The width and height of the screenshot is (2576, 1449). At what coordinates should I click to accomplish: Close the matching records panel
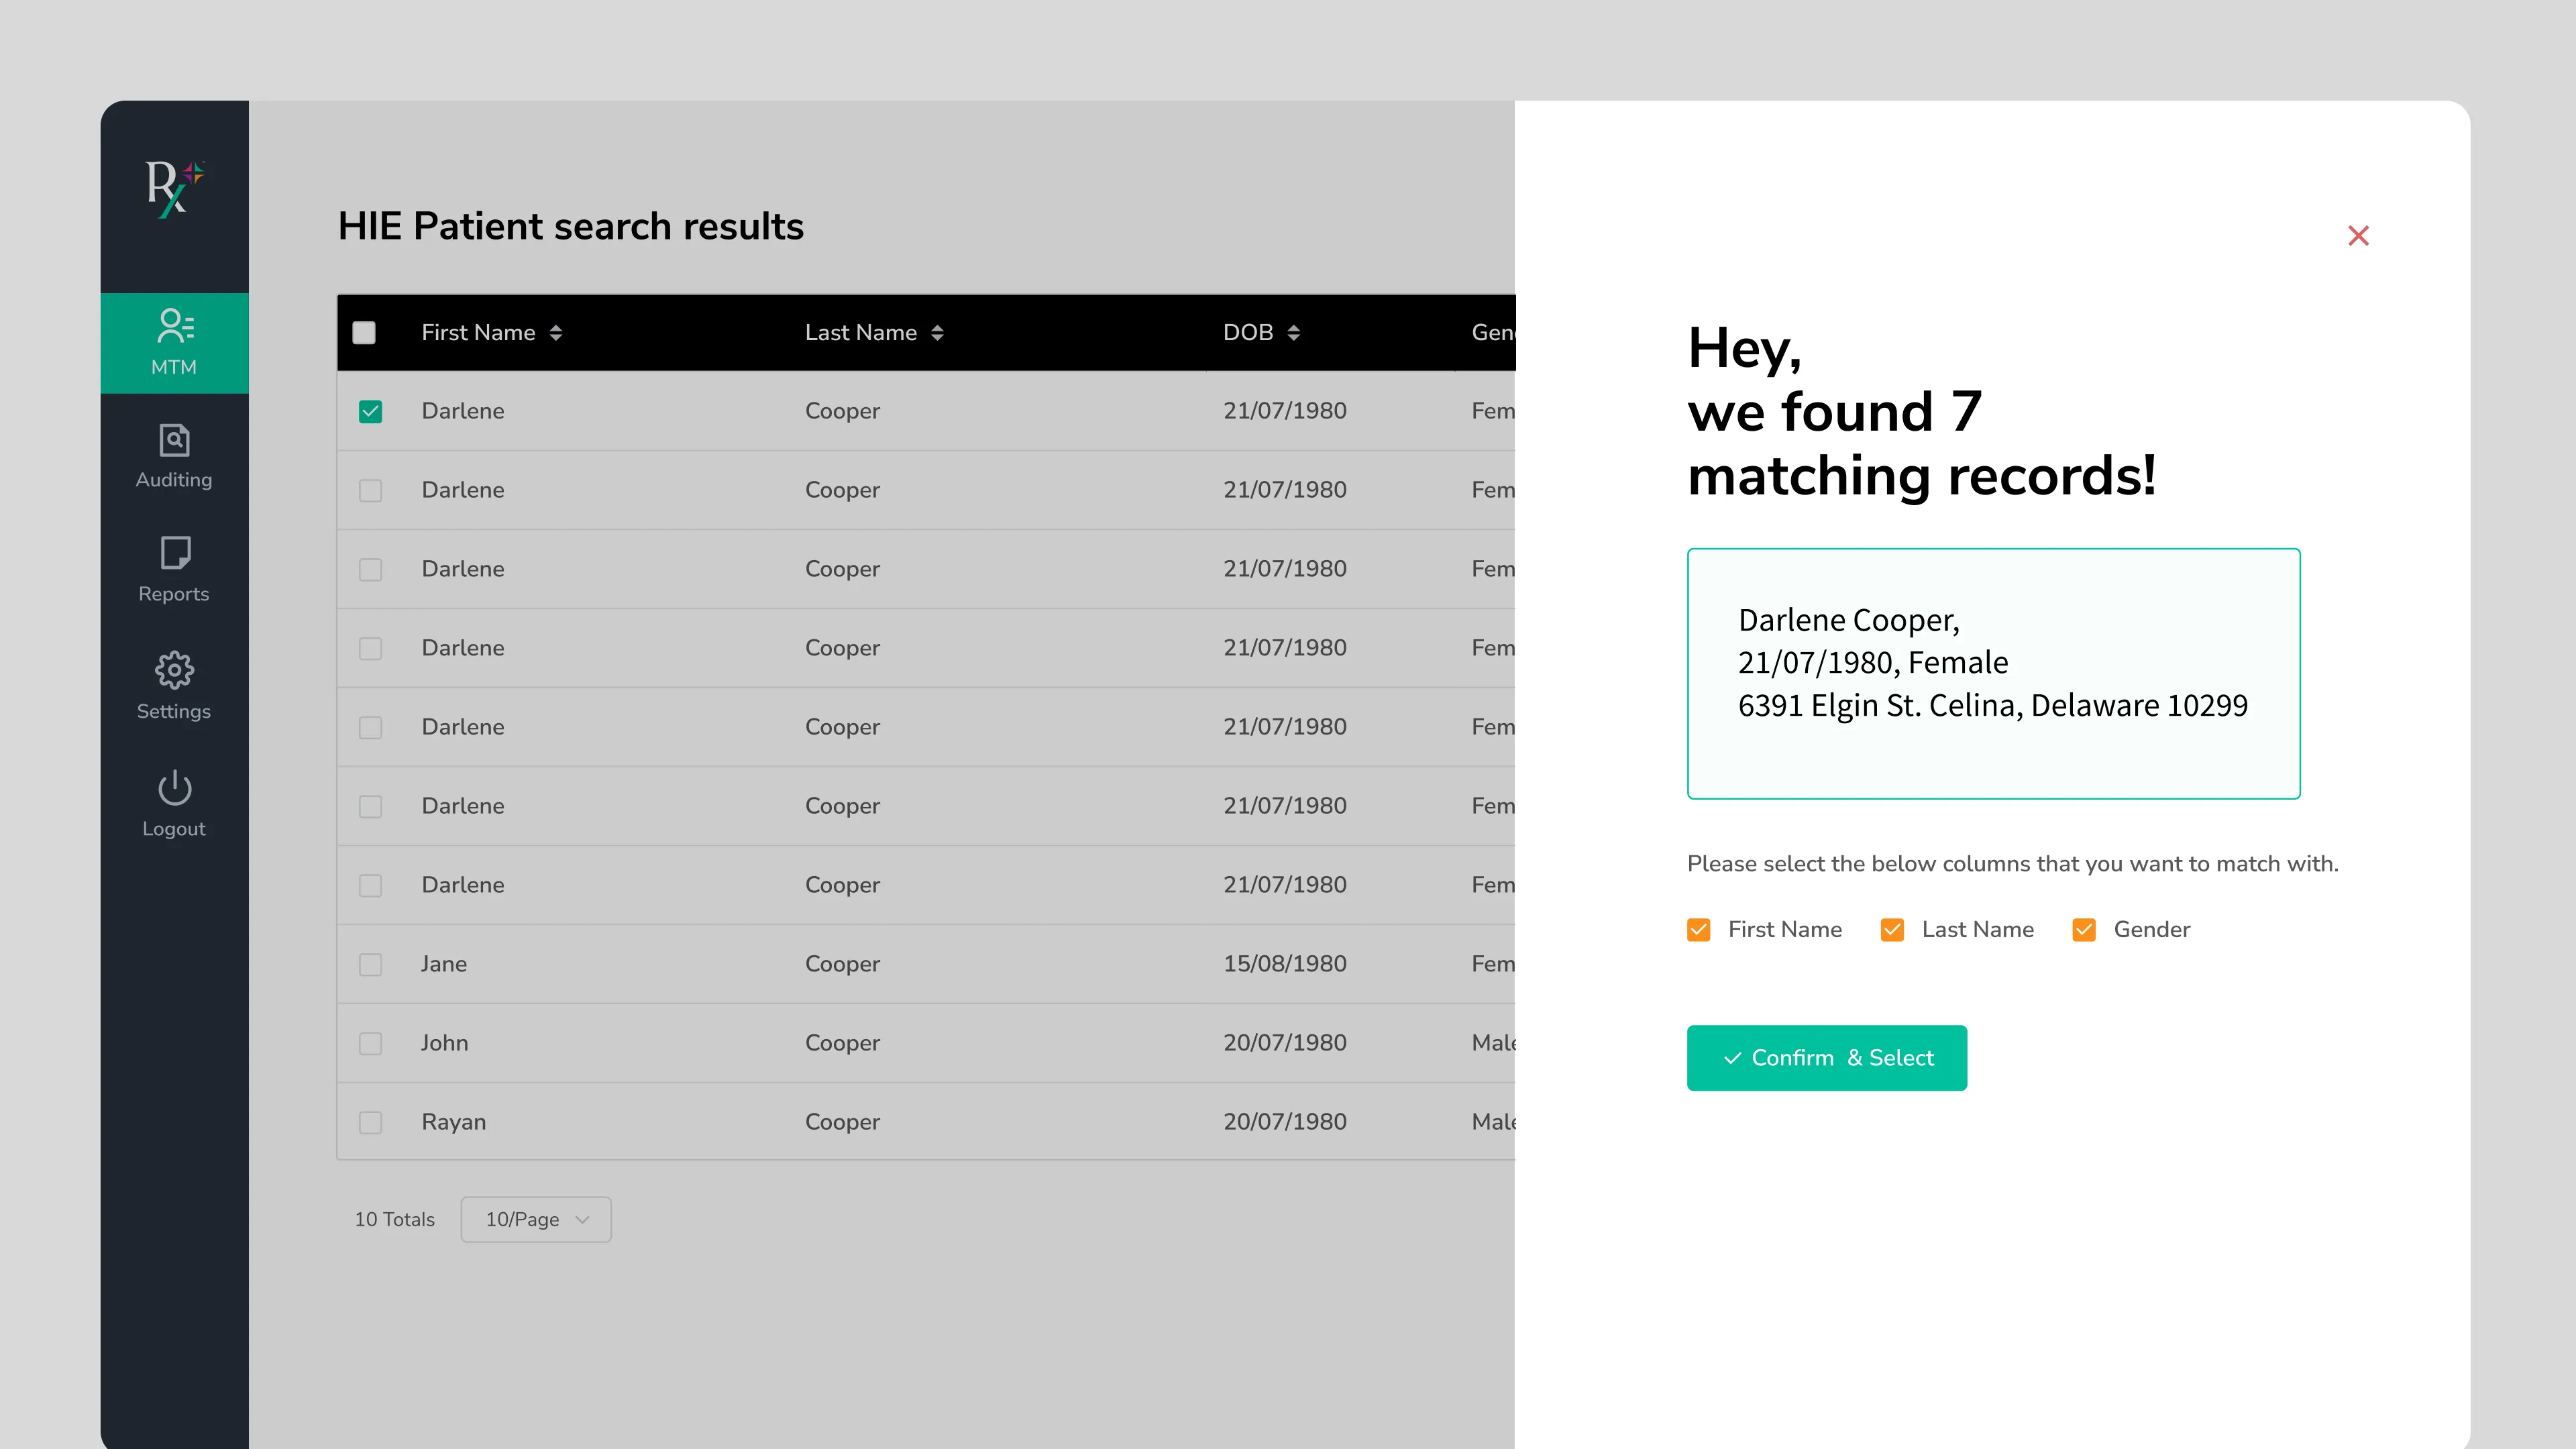(2358, 236)
